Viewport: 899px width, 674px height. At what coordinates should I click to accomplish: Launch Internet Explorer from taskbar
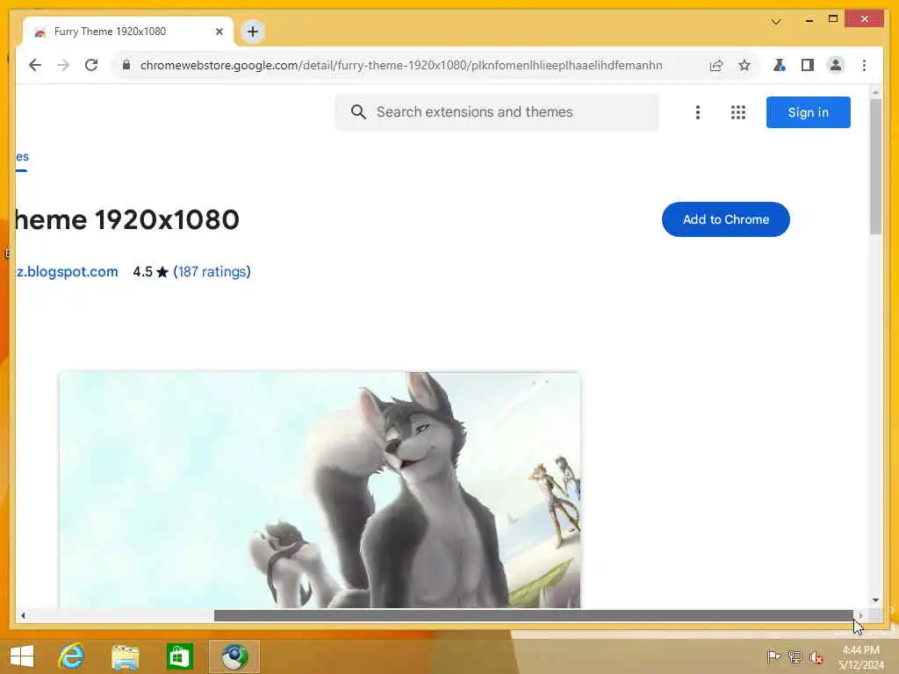coord(72,656)
